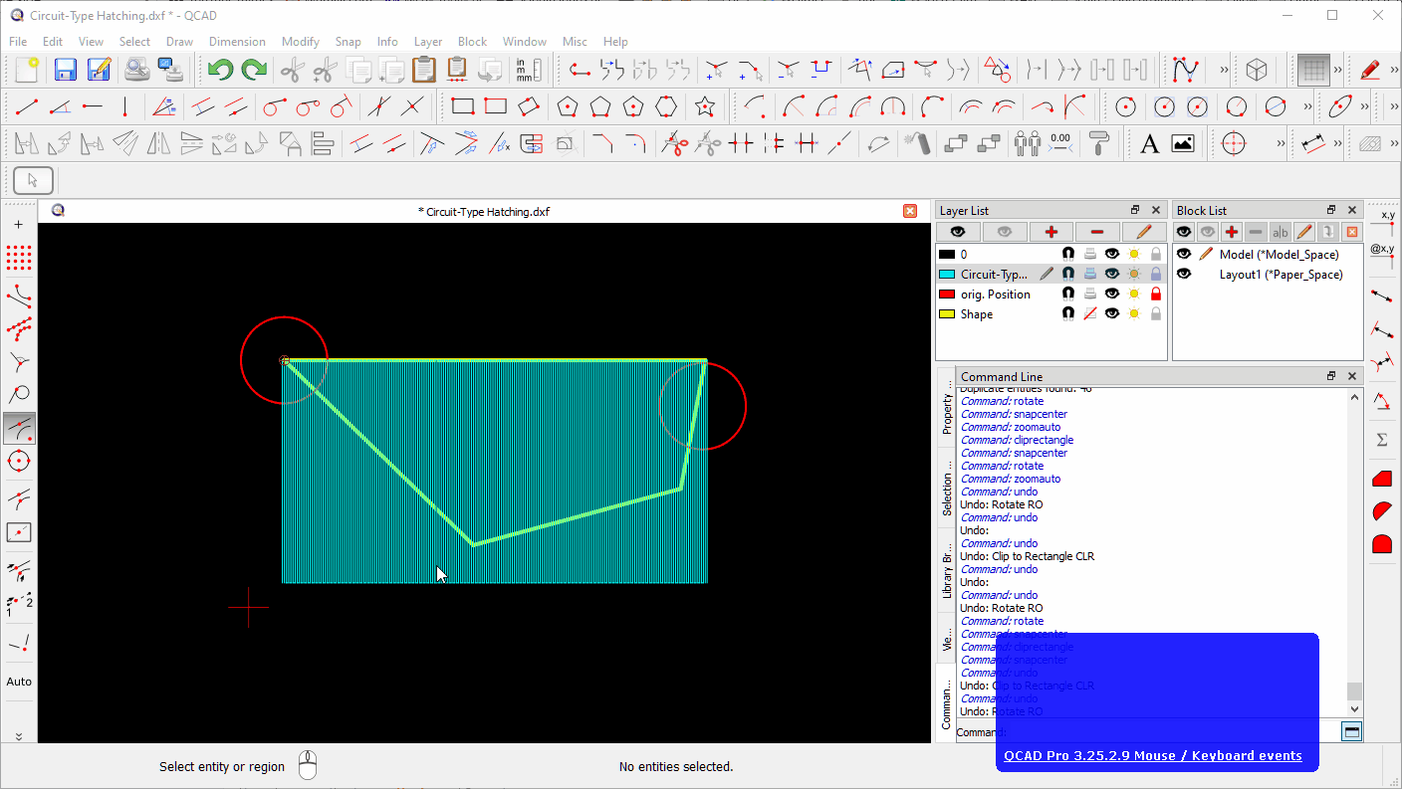Click the Undo arrow in the toolbar
Viewport: 1402px width, 789px height.
(x=218, y=70)
